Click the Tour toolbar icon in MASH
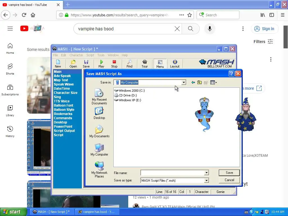Image resolution: width=288 pixels, height=216 pixels. [x=145, y=64]
